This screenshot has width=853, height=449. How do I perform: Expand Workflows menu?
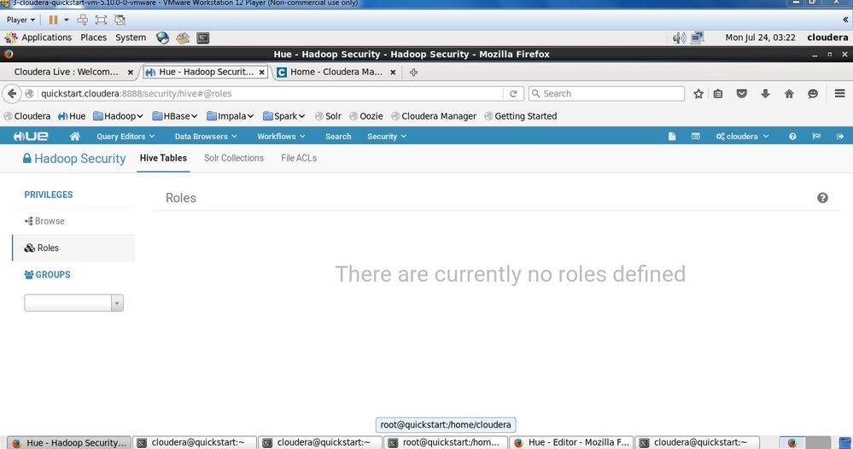pyautogui.click(x=281, y=137)
